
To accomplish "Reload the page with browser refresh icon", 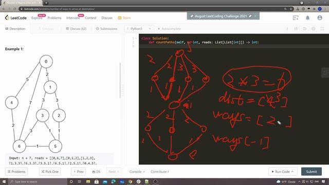I will pos(15,9).
